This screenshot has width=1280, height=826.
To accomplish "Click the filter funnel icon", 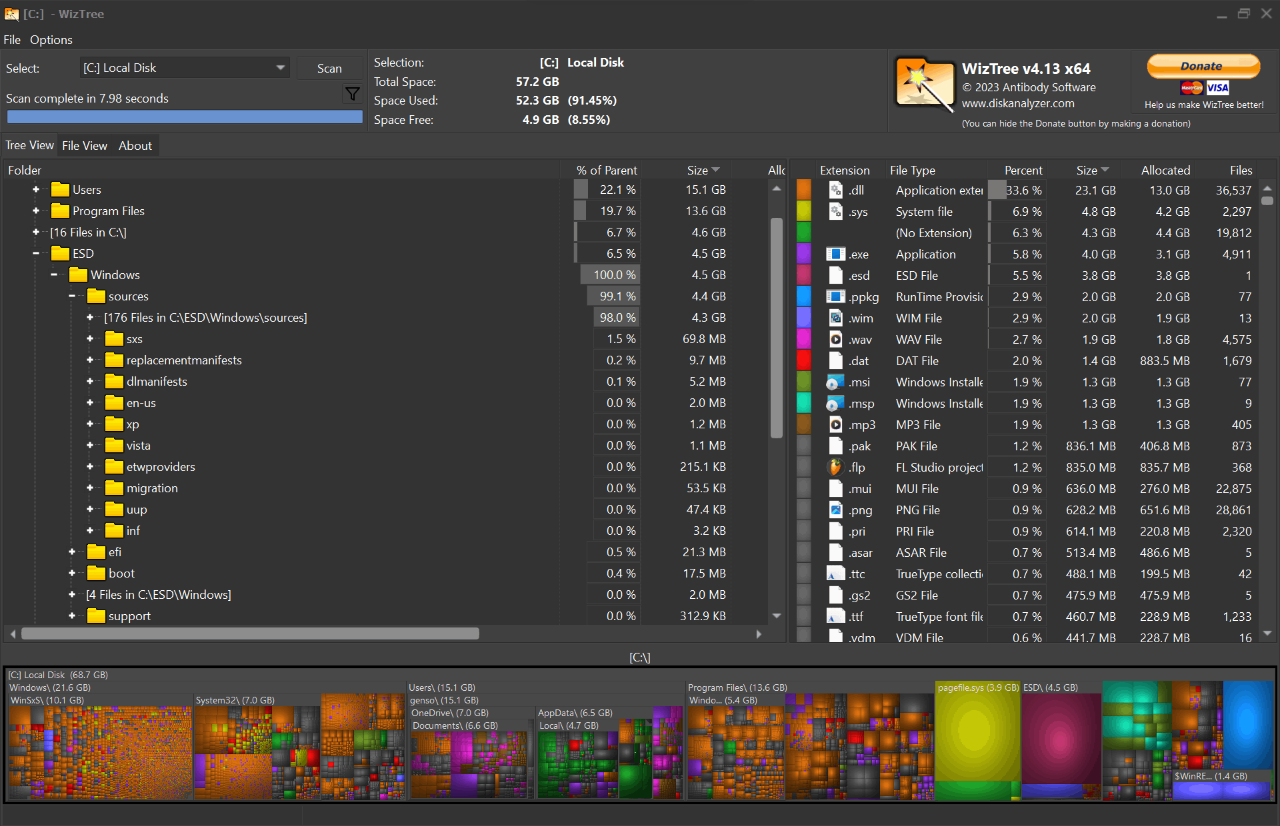I will point(352,94).
